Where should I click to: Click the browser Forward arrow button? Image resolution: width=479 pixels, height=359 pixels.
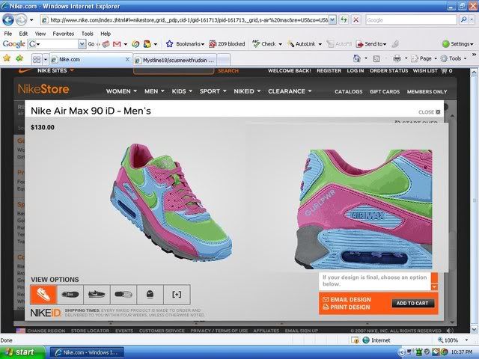point(21,20)
